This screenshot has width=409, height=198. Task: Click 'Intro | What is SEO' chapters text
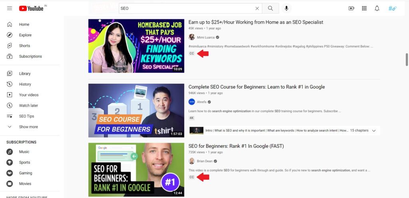point(277,131)
